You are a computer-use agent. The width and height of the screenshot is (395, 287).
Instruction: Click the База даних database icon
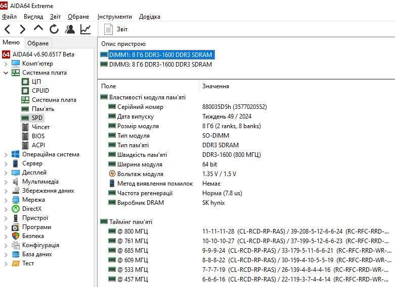[16, 254]
